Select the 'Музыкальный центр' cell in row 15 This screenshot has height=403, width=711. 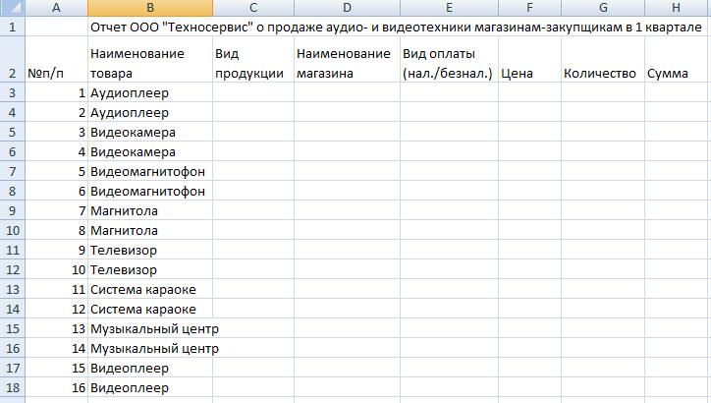(150, 328)
